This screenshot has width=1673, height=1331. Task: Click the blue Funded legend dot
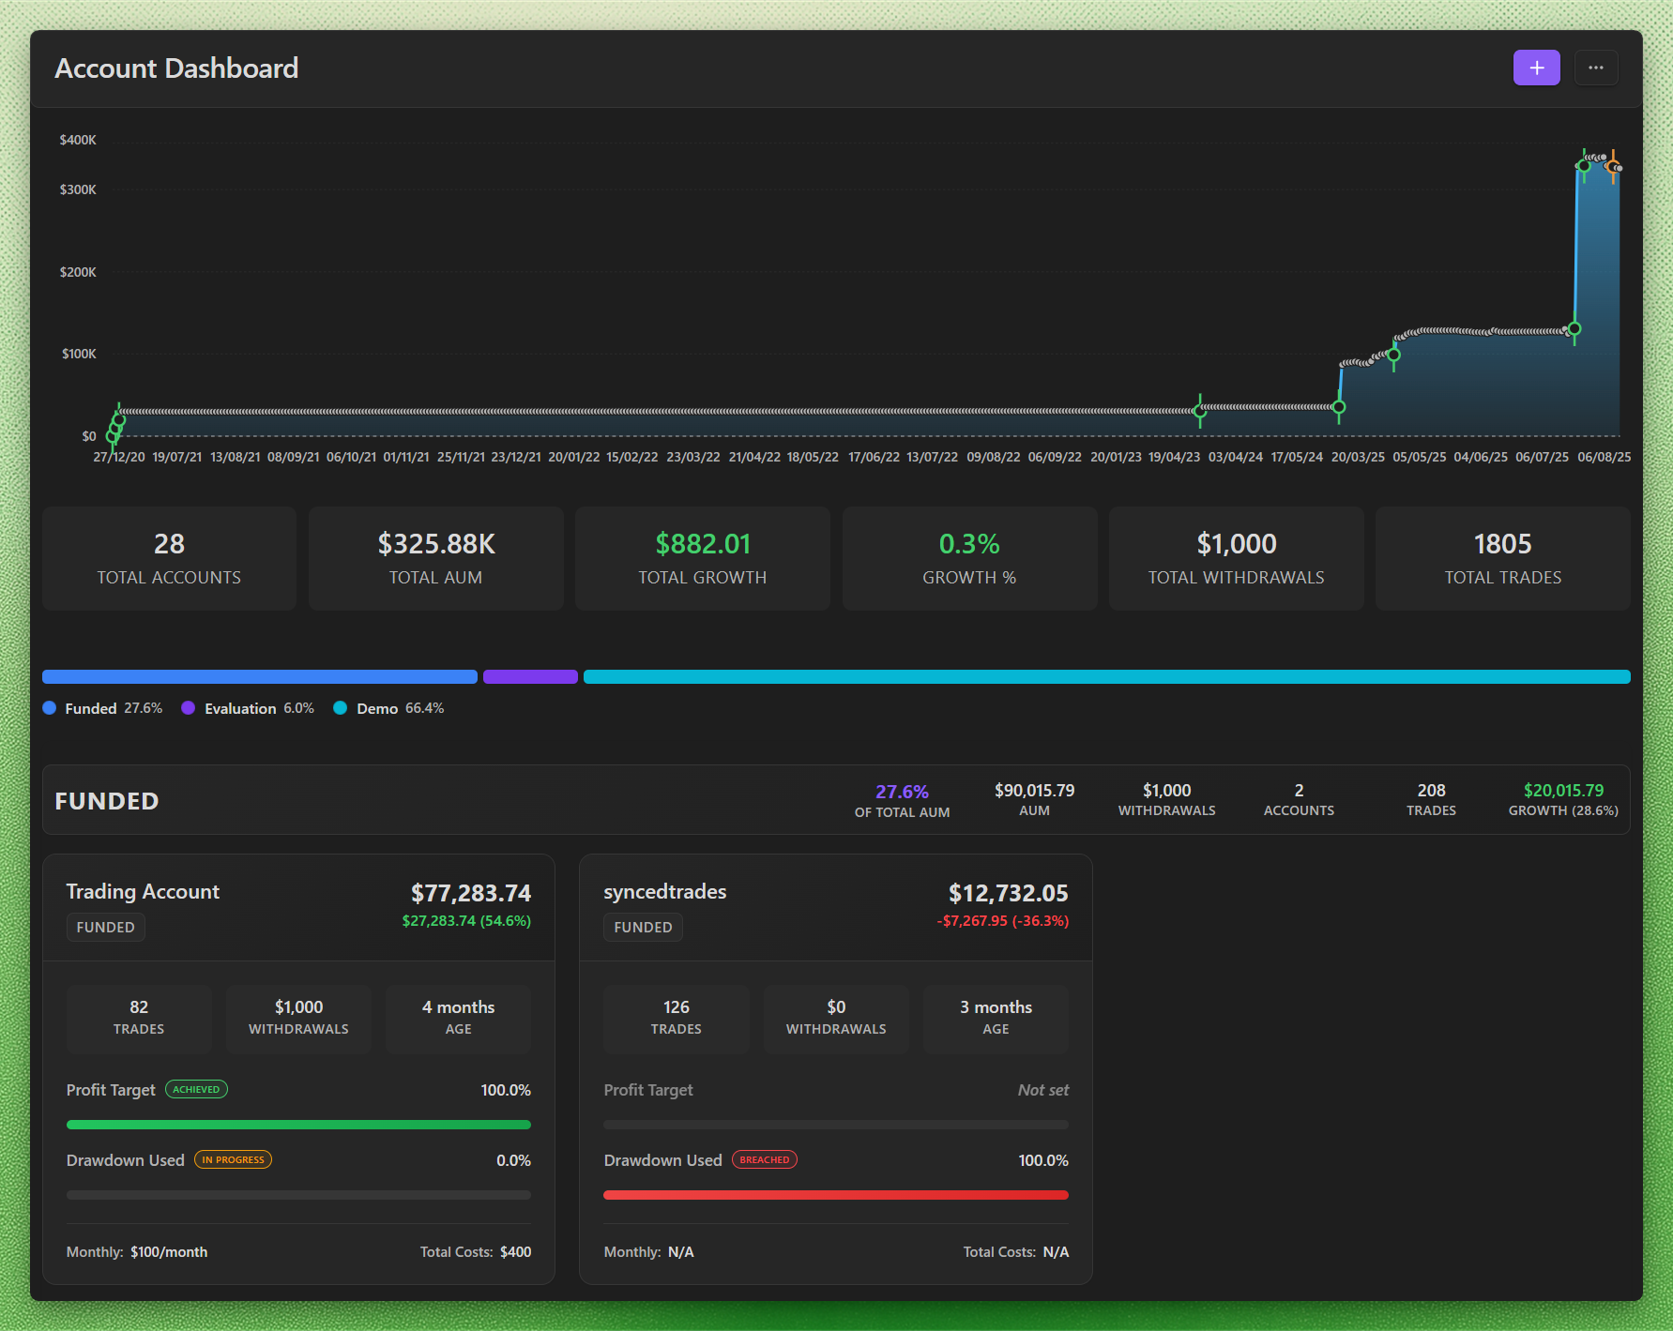(50, 708)
